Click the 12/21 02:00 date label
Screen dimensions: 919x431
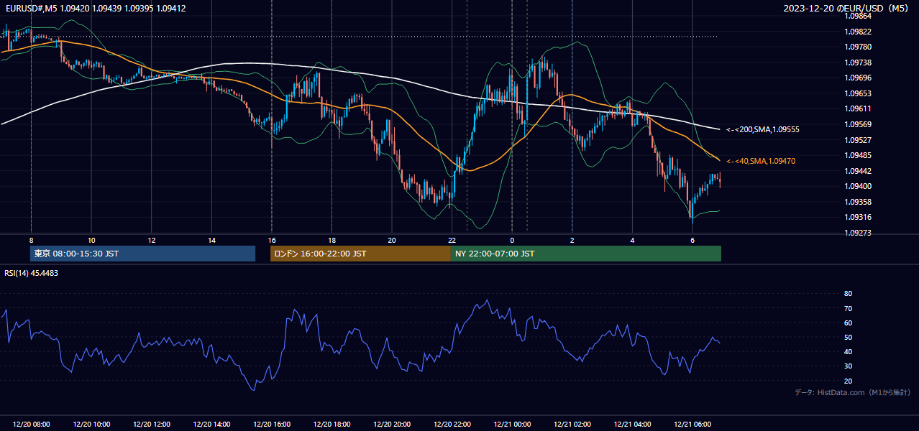coord(572,425)
